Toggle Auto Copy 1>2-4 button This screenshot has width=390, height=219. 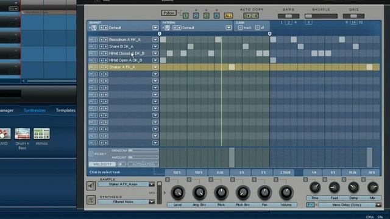(x=251, y=16)
